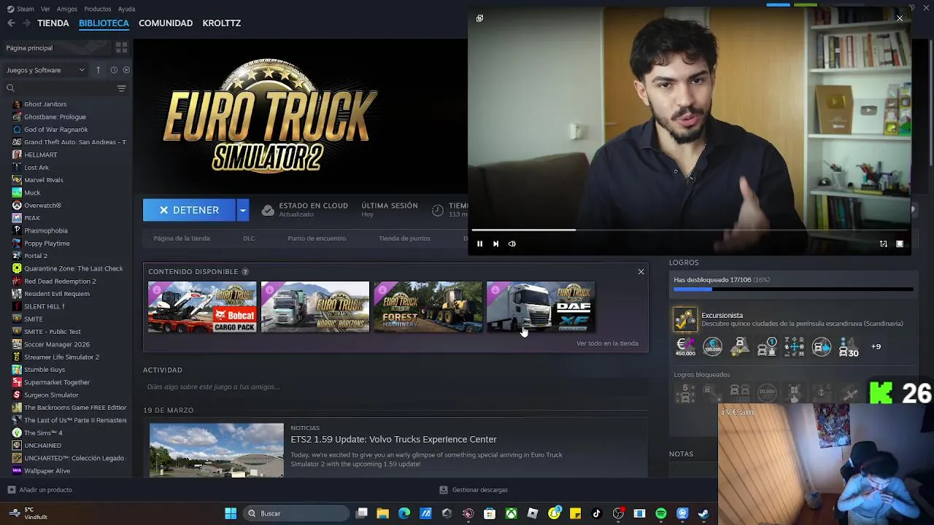Sort the library with the up-arrow icon

point(99,70)
